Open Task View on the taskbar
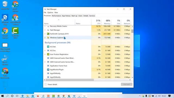The height and width of the screenshot is (98, 174). click(17, 96)
